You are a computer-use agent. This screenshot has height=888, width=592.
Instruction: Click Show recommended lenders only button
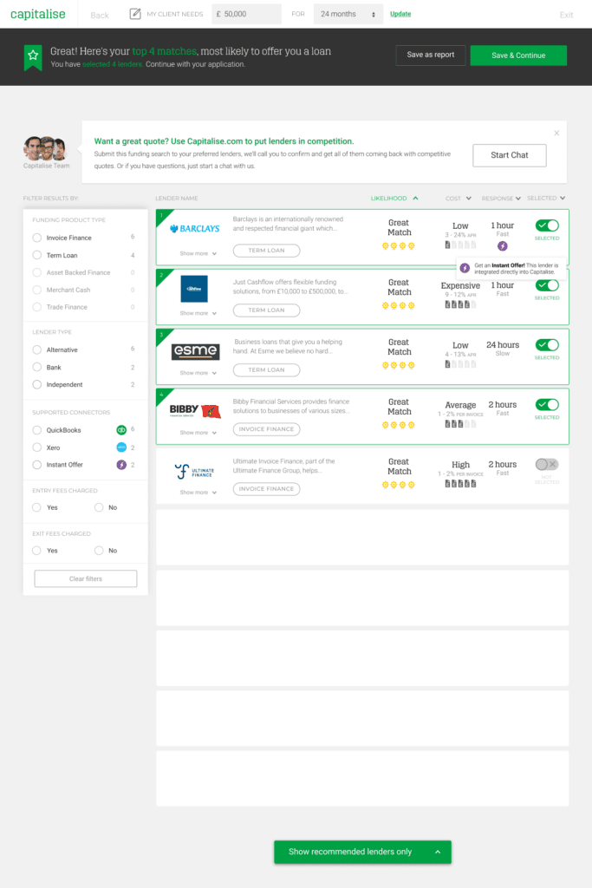[362, 852]
